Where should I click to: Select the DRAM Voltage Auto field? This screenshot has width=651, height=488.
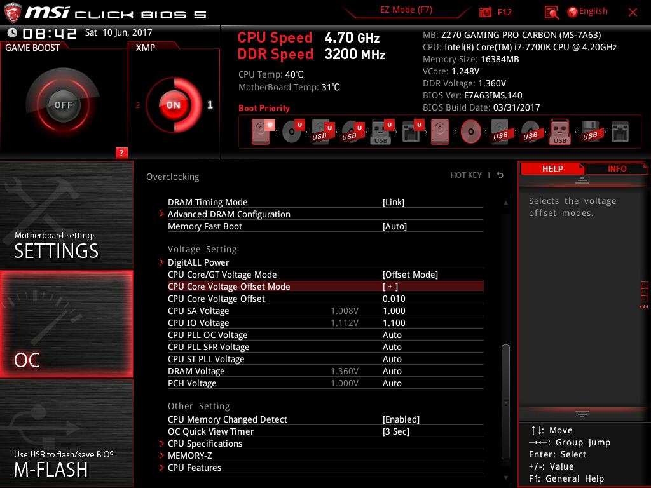pos(392,371)
